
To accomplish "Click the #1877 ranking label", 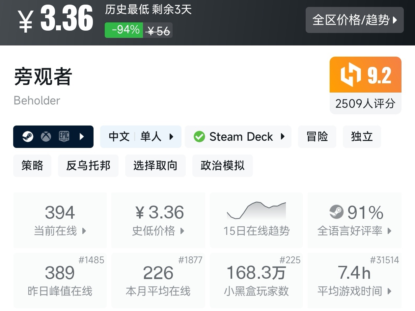I will point(190,260).
